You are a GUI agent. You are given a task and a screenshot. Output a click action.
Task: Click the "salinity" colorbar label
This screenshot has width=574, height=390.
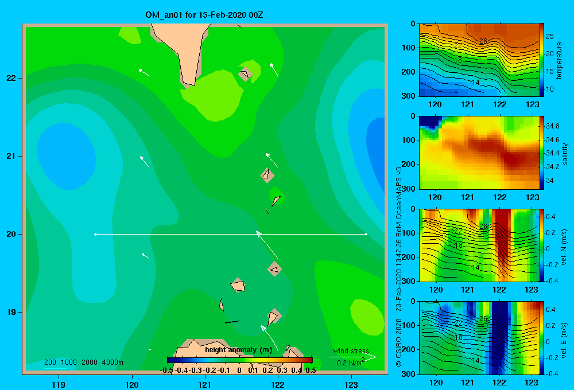[565, 154]
